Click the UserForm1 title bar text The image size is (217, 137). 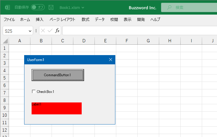click(36, 60)
